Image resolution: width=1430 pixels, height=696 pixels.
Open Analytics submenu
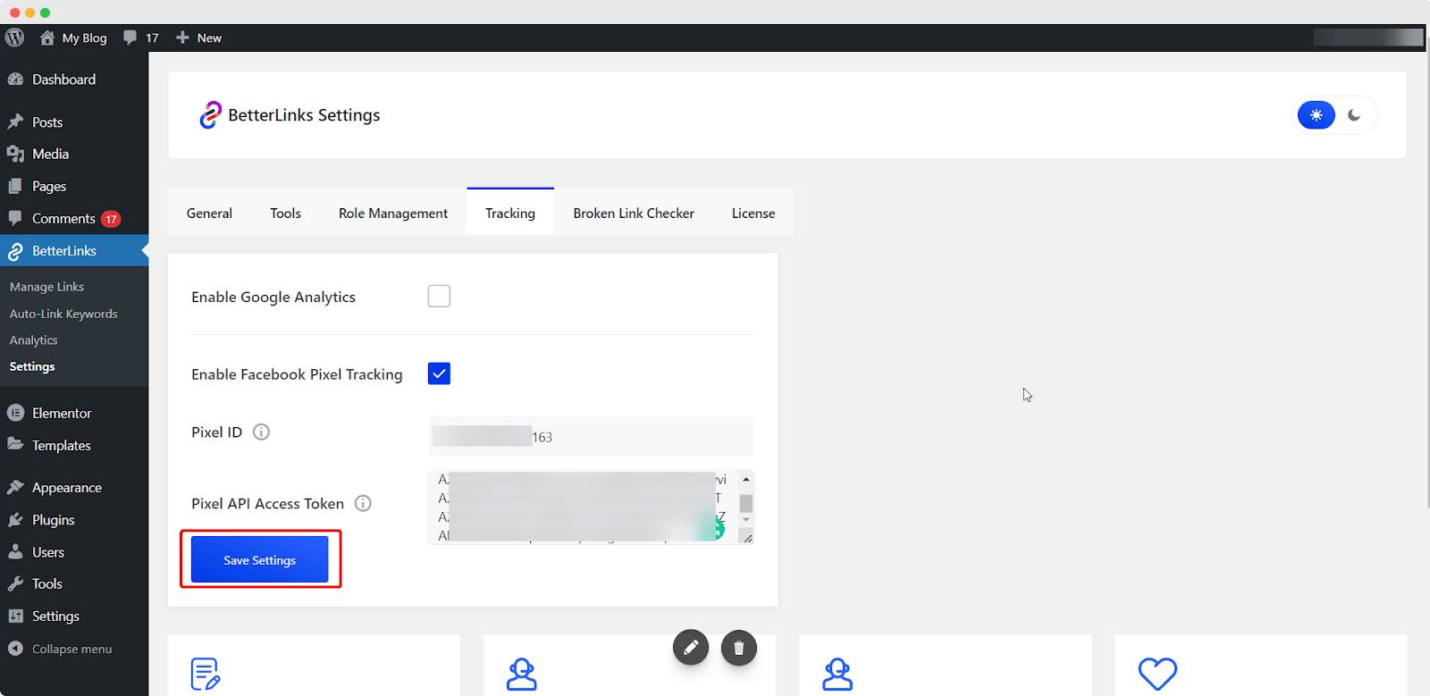click(x=34, y=340)
